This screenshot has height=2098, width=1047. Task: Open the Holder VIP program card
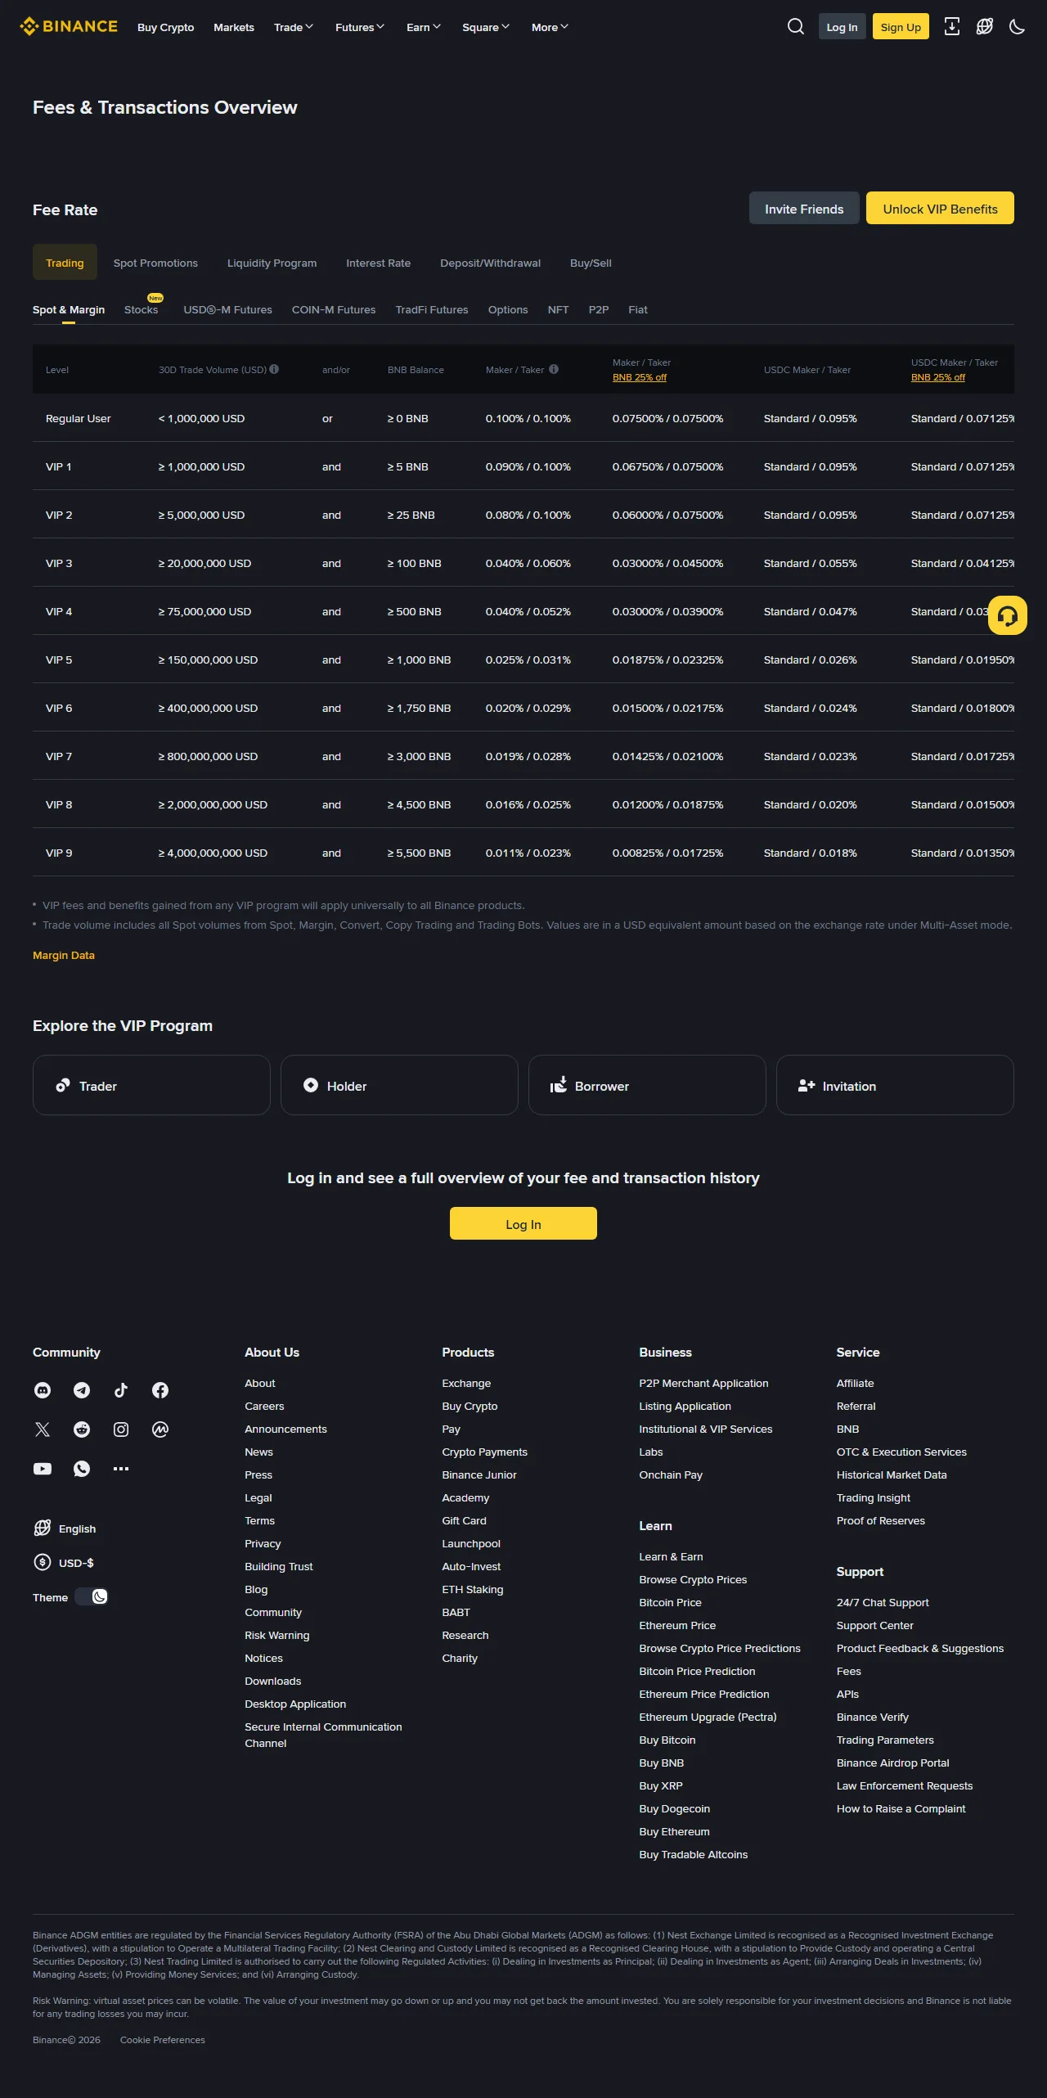coord(399,1085)
